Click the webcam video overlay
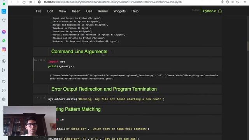Screen dimensions: 249x140 [30, 121]
